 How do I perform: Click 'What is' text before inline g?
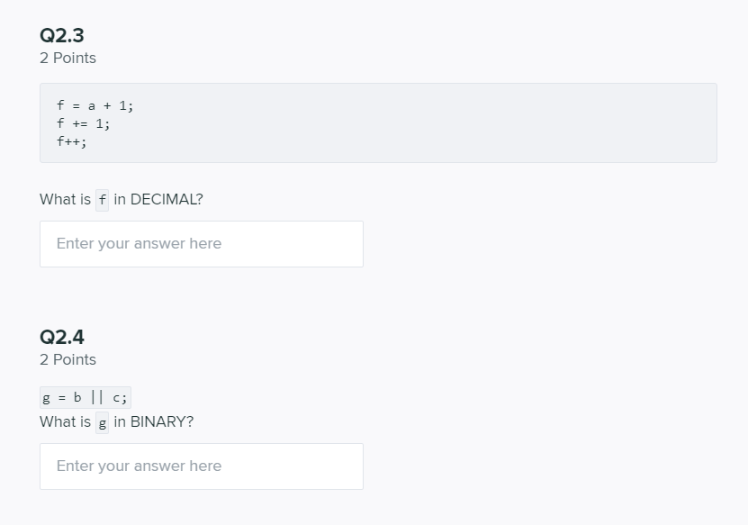coord(65,422)
